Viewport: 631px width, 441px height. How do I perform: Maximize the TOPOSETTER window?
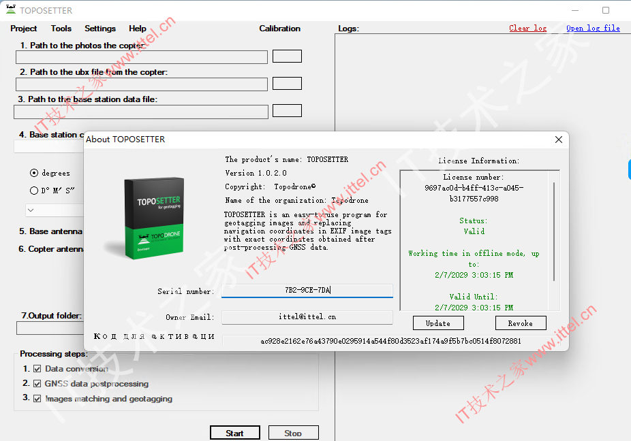click(x=606, y=10)
